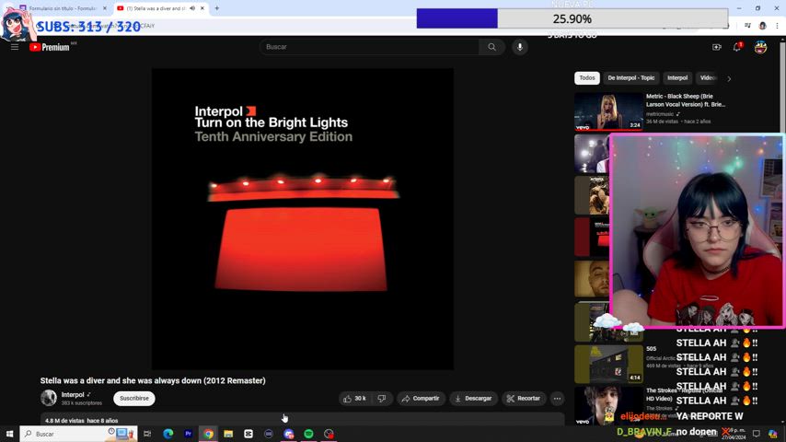The image size is (786, 442).
Task: Open the Interpol channel avatar
Action: [49, 398]
